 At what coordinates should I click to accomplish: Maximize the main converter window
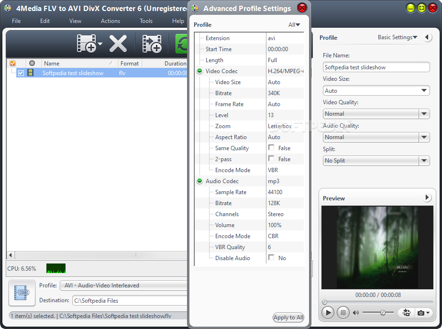(422, 8)
